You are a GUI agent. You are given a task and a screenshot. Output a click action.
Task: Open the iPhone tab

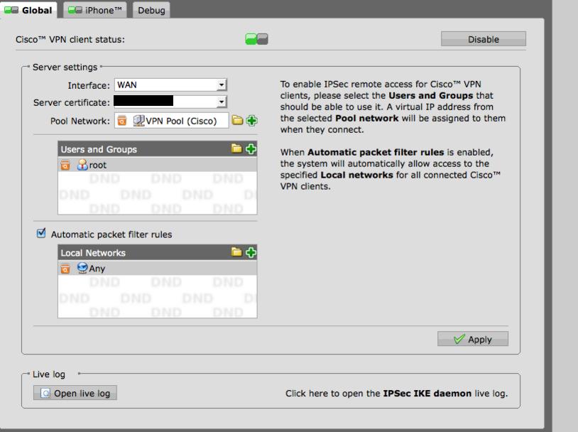pyautogui.click(x=95, y=10)
